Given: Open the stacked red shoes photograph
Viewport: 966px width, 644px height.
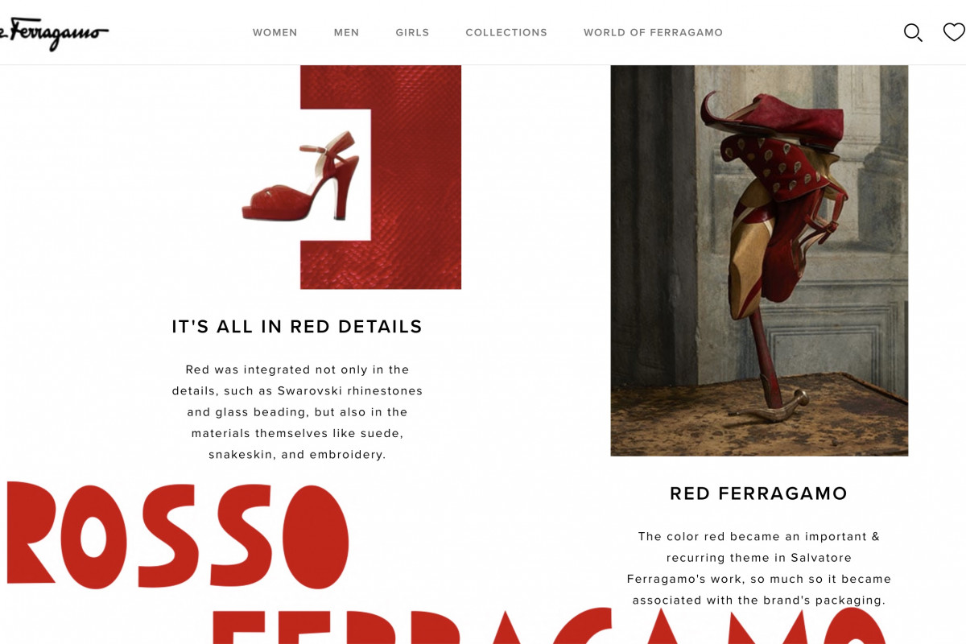Looking at the screenshot, I should tap(759, 261).
